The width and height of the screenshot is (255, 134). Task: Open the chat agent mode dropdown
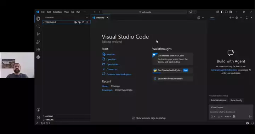click(x=220, y=116)
